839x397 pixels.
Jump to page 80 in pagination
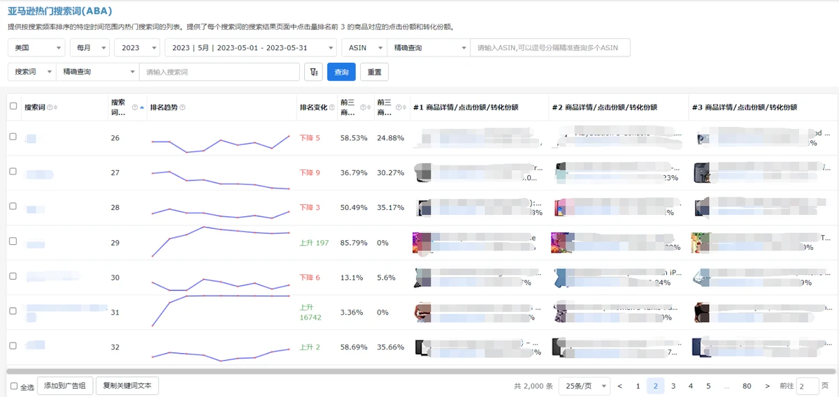(x=747, y=386)
